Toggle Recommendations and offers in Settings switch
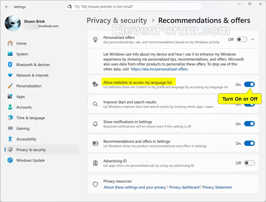The image size is (266, 202). point(249,143)
